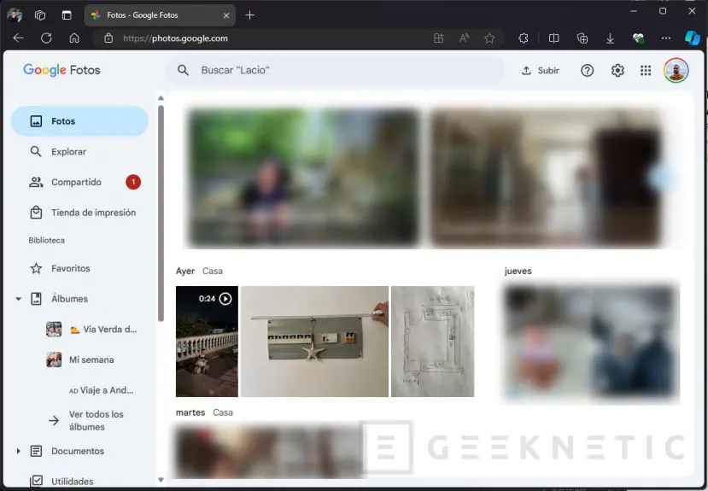Click sidebar scrollbar up arrow
This screenshot has height=491, width=708.
pyautogui.click(x=161, y=98)
